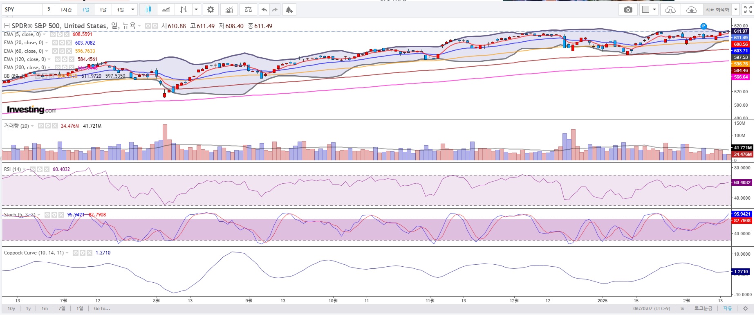Toggle visibility of the EMA (5, close, 0) line

click(x=52, y=34)
